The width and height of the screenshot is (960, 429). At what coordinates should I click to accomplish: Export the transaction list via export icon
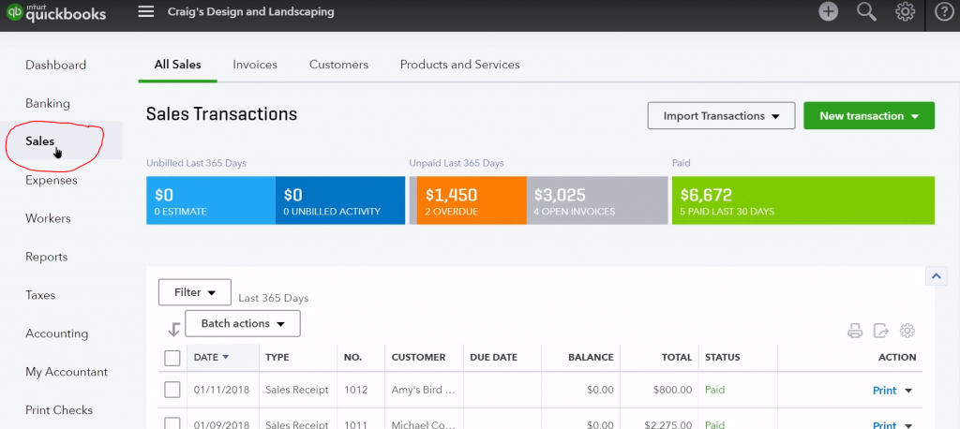pos(880,331)
